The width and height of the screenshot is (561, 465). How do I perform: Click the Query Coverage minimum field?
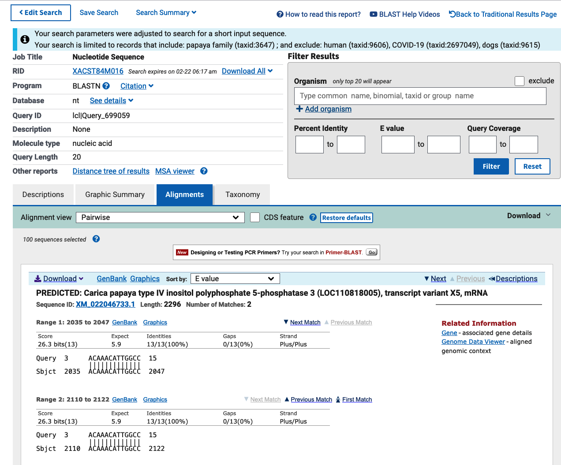point(483,144)
